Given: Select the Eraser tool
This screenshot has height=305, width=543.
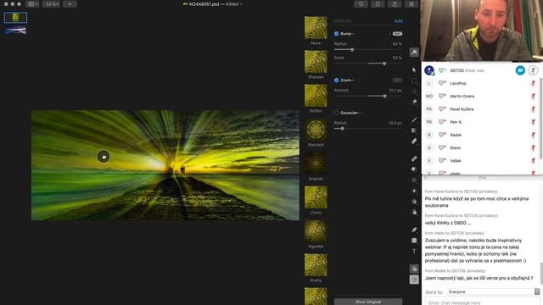Looking at the screenshot, I should click(x=414, y=141).
